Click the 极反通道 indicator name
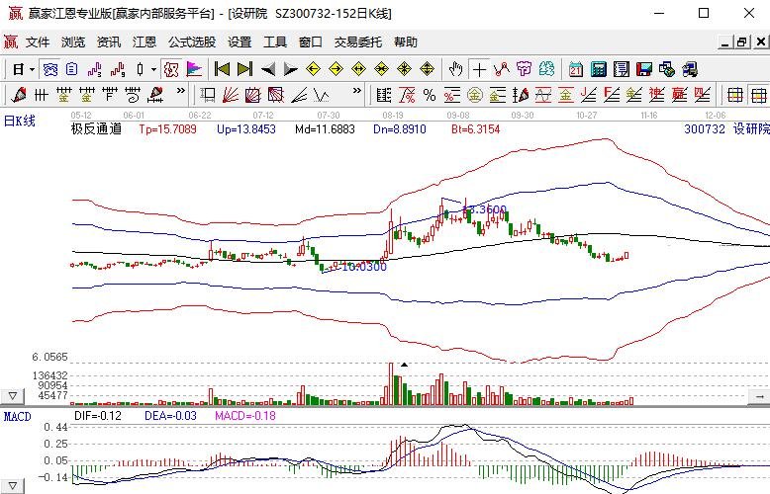Screen dimensions: 770x494 pos(96,128)
